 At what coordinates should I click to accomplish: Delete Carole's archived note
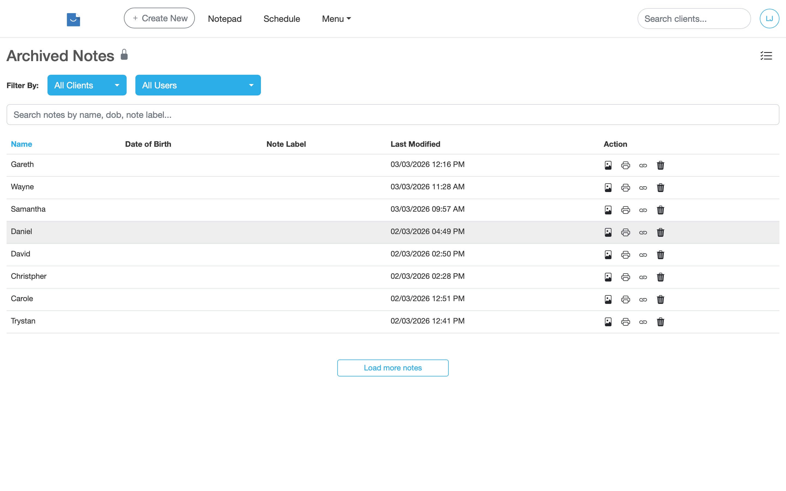point(660,300)
